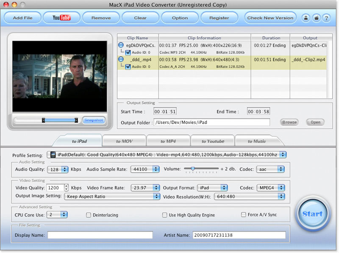
Task: Click the trim end handle on preview slider
Action: click(x=76, y=120)
